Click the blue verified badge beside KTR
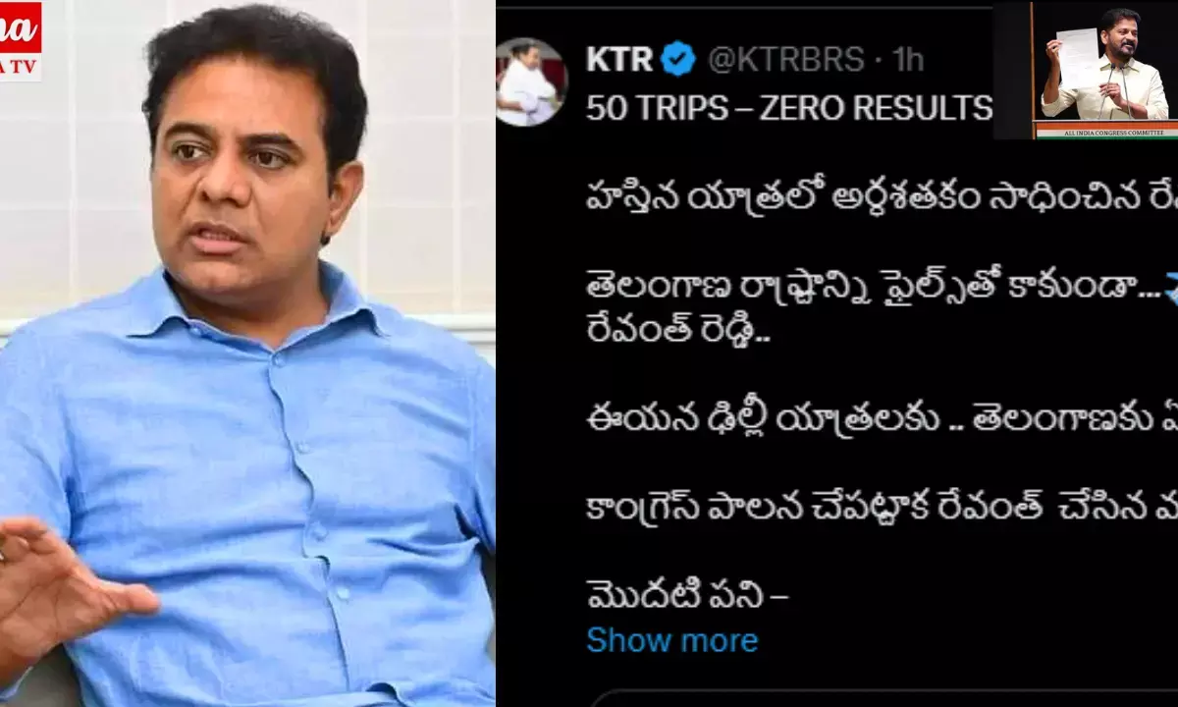This screenshot has height=707, width=1178. coord(678,59)
